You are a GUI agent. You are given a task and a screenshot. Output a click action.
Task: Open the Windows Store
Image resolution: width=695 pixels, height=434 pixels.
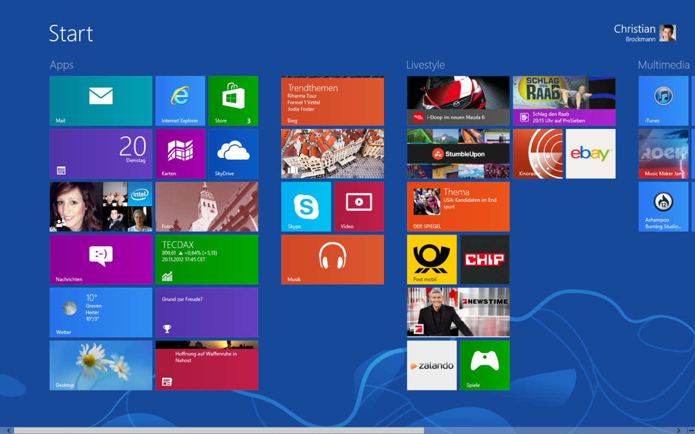coord(233,100)
